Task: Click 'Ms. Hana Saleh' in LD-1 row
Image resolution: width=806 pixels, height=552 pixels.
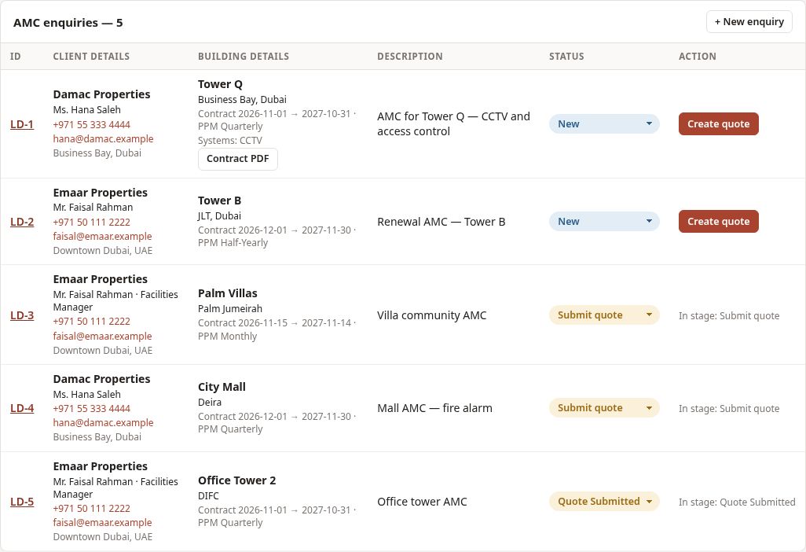Action: (87, 110)
